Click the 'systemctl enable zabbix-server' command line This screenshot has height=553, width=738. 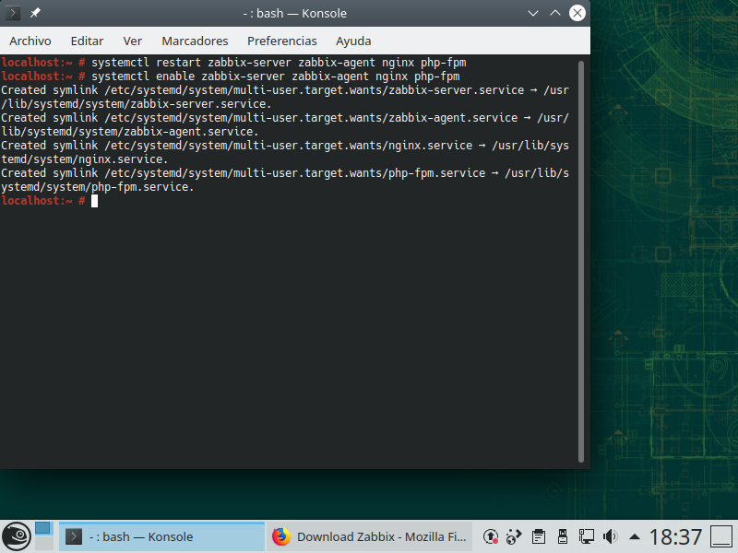click(275, 76)
